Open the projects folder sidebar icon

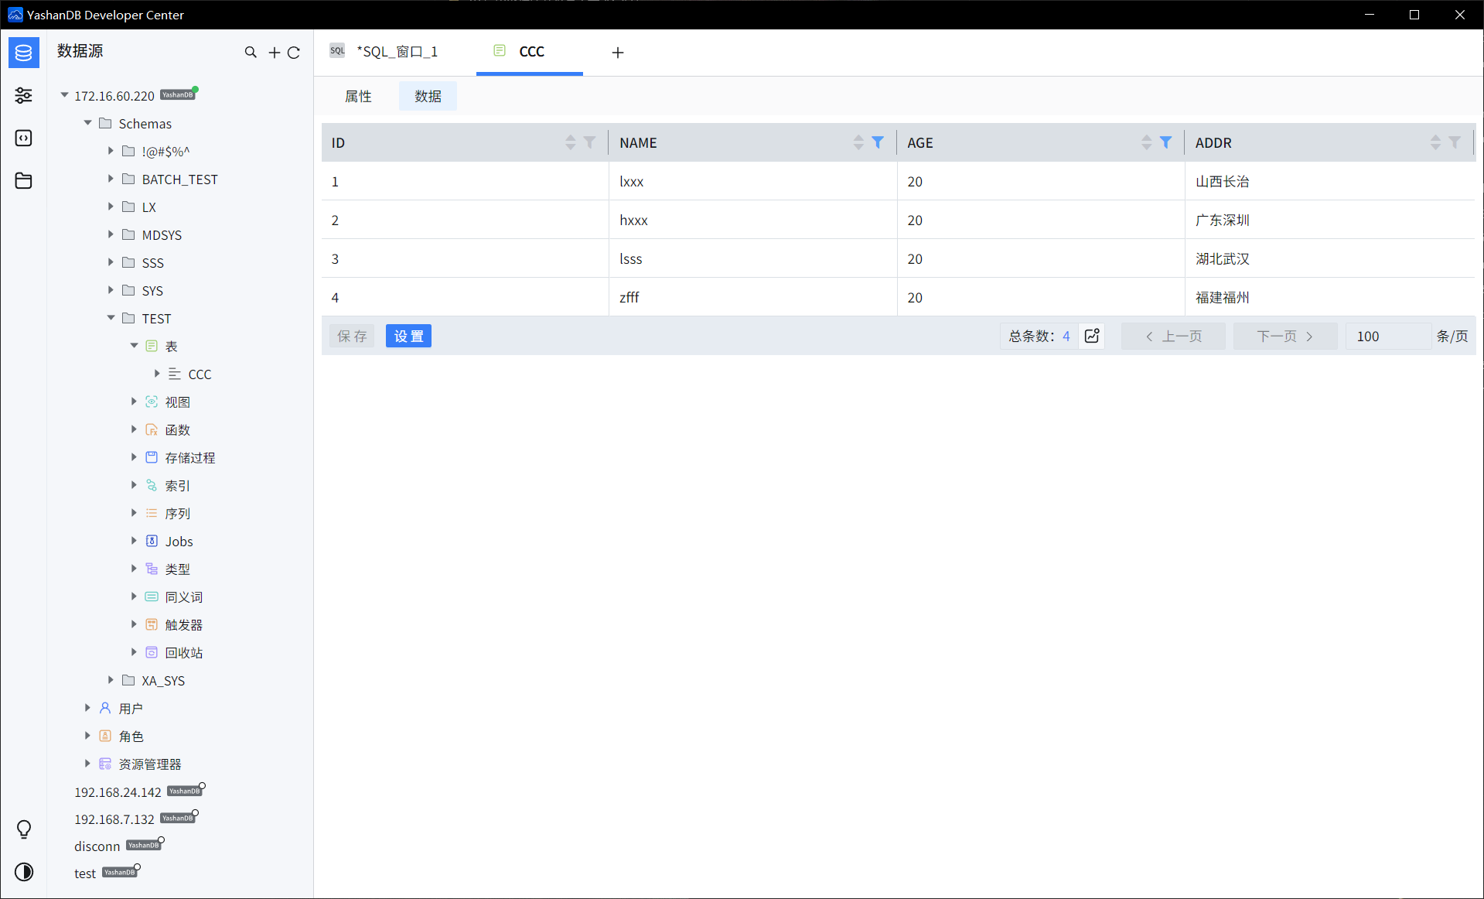23,180
